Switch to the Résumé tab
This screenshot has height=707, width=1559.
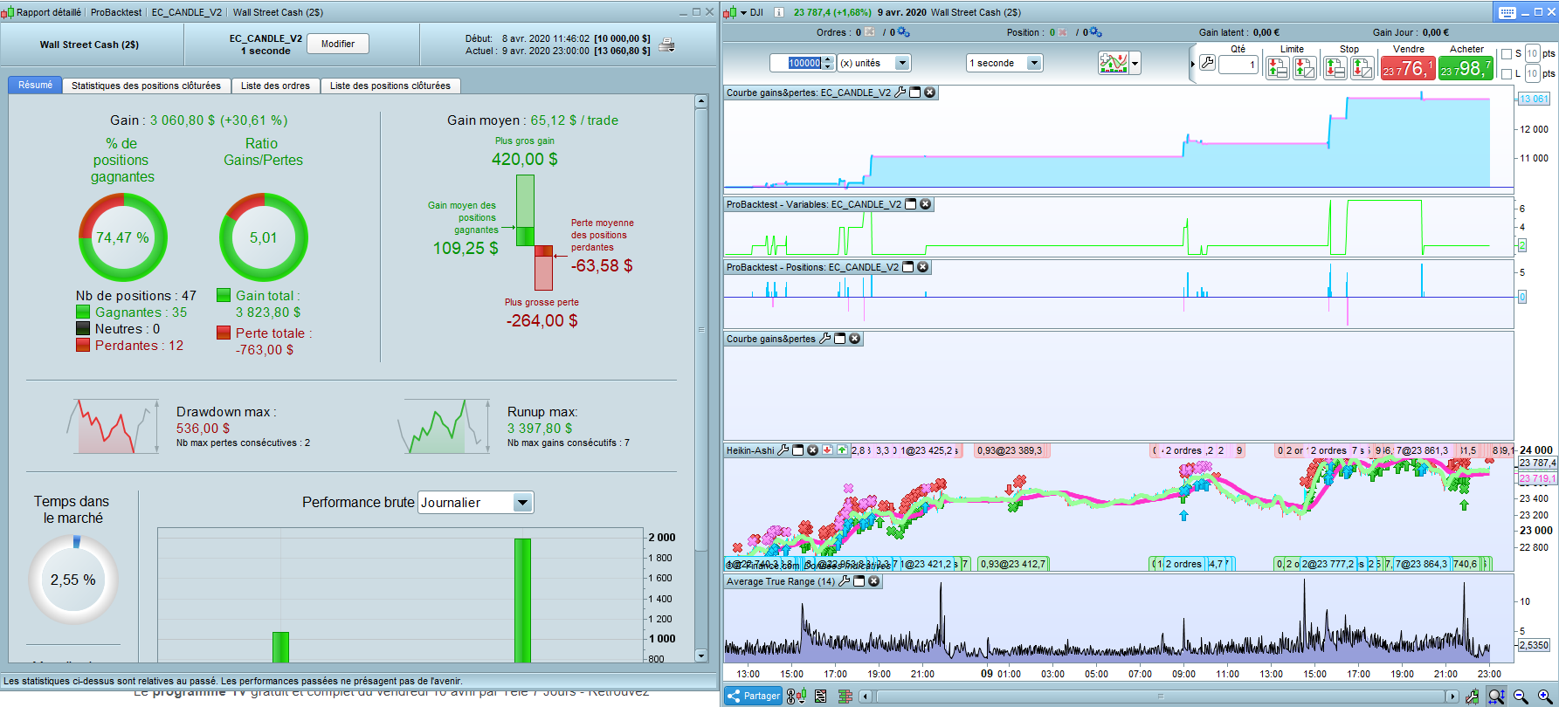[x=36, y=85]
